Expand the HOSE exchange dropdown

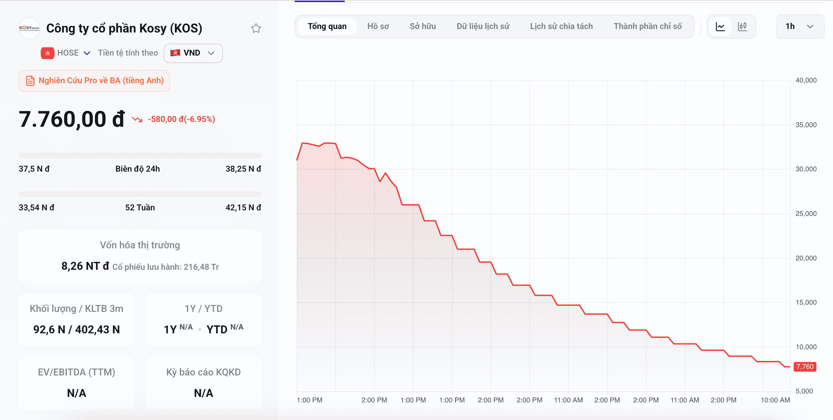pyautogui.click(x=87, y=53)
